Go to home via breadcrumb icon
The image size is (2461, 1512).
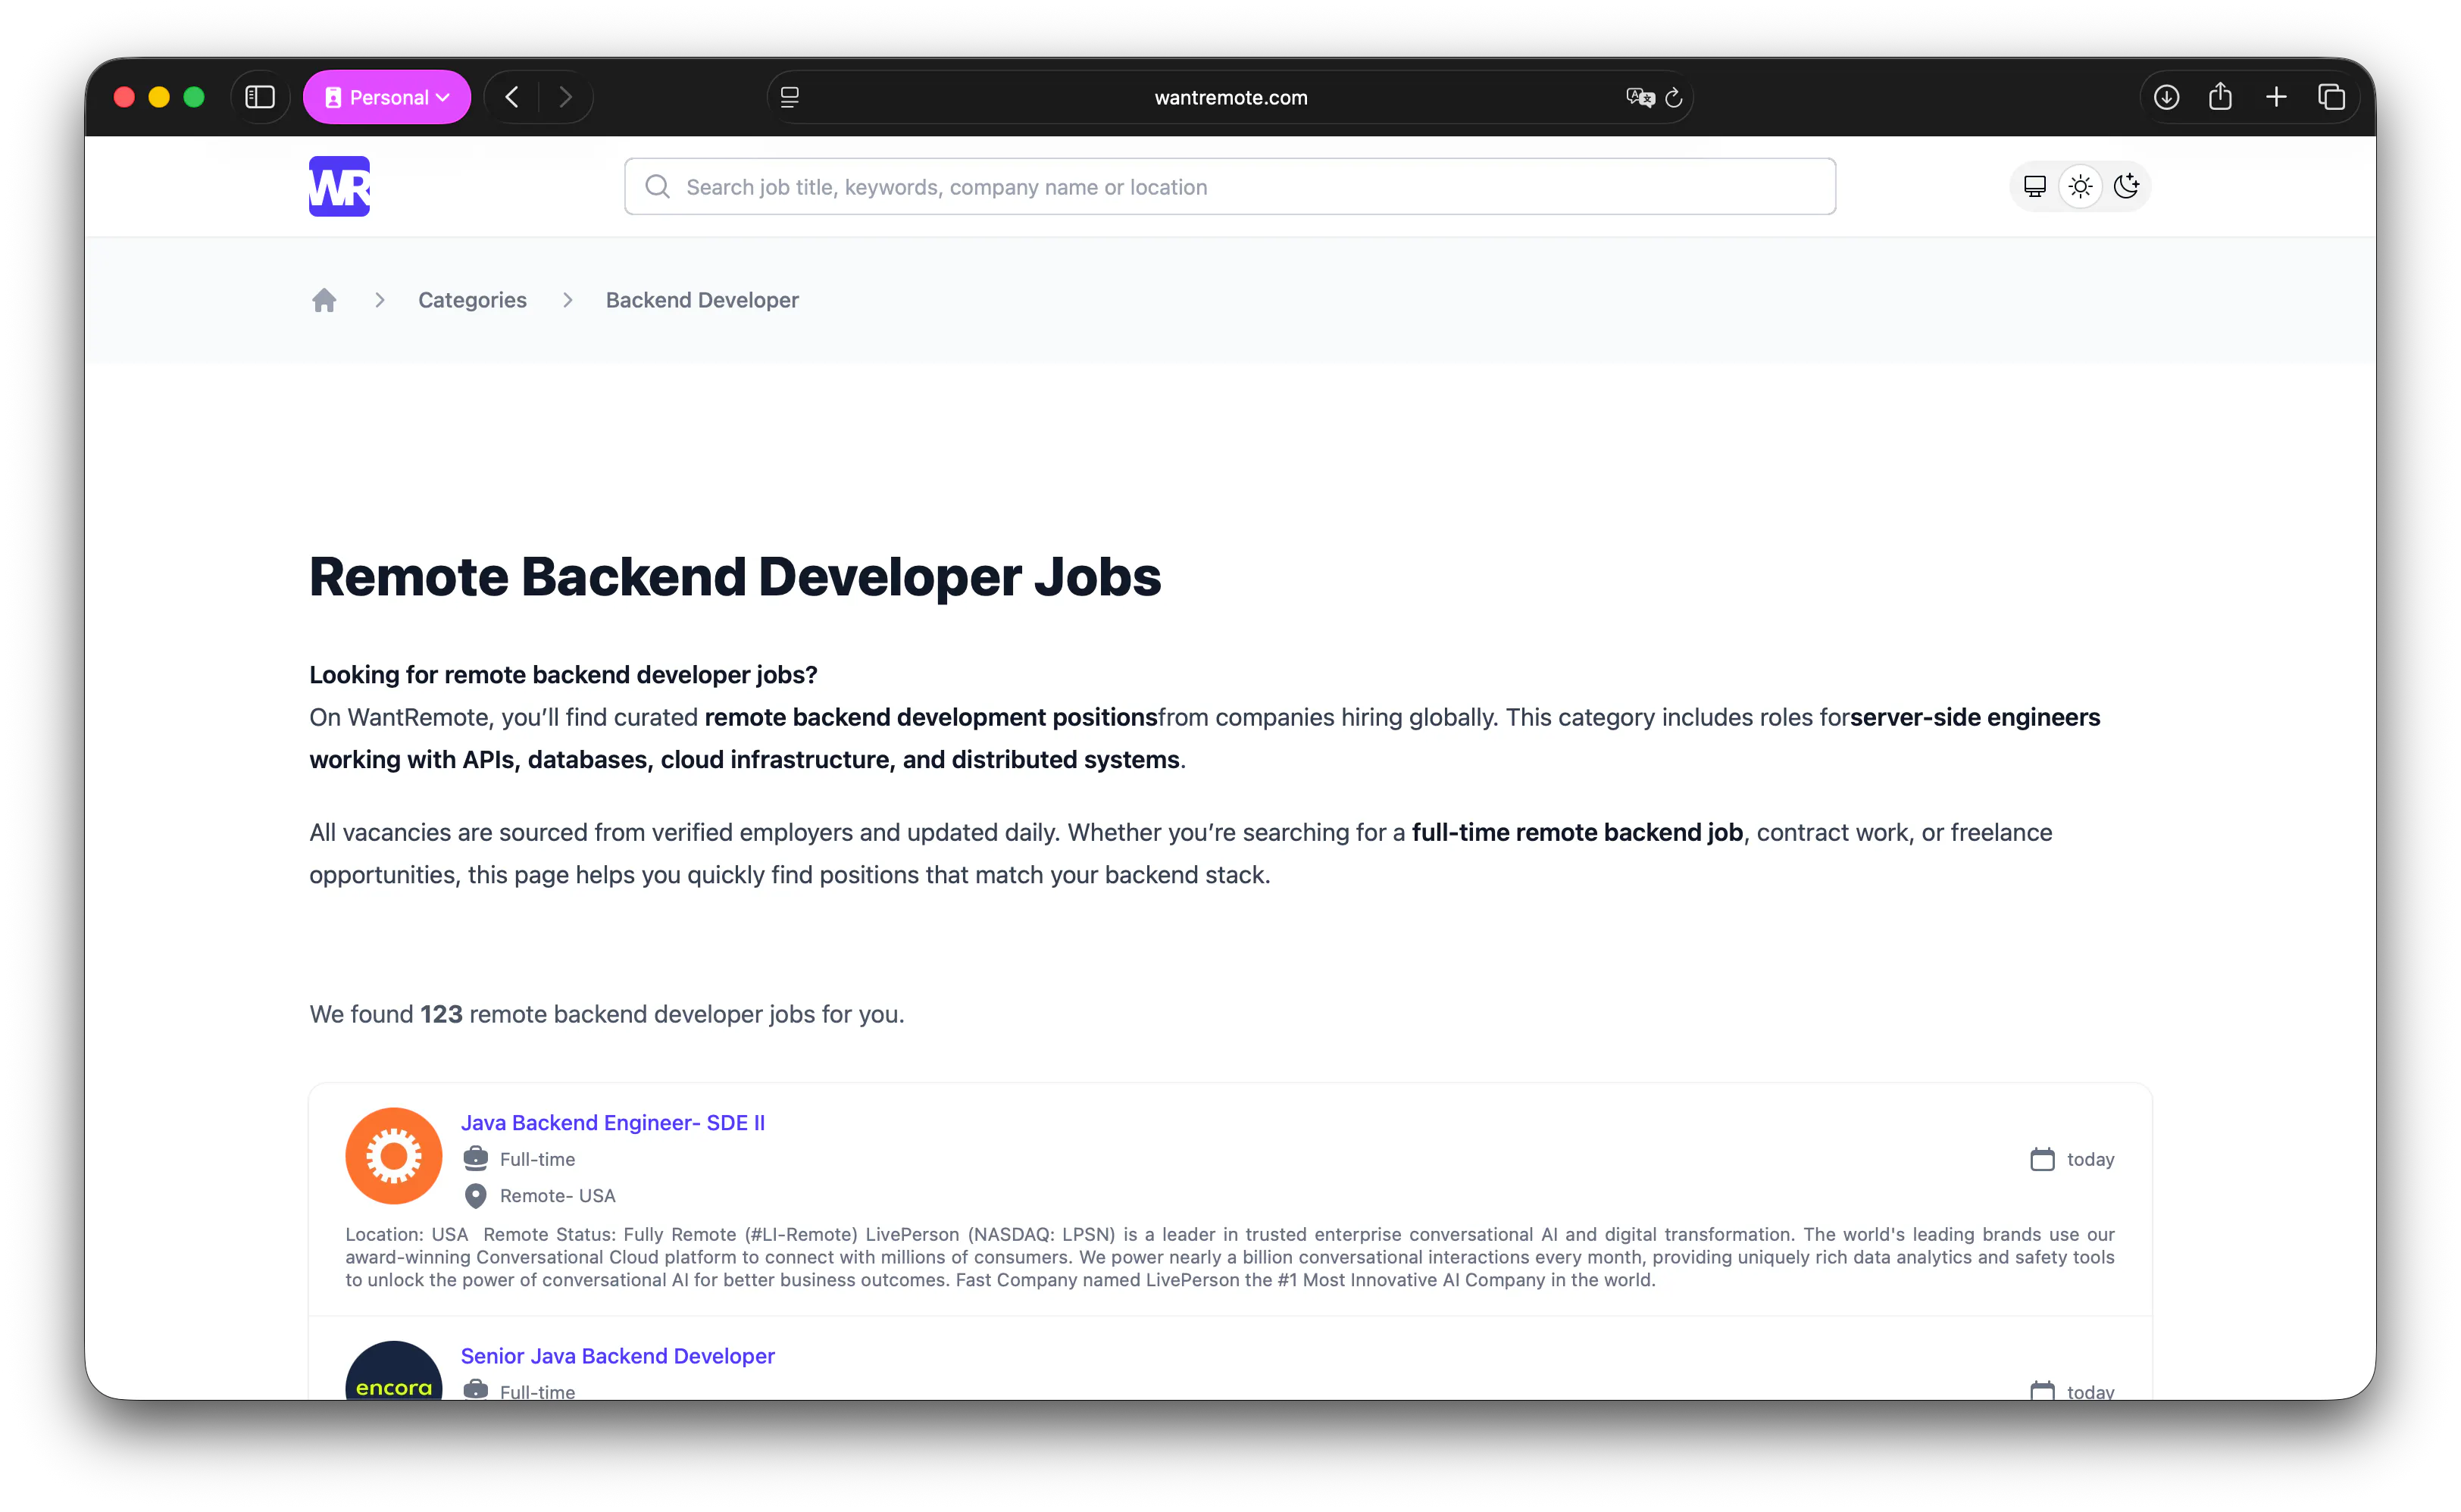(324, 300)
